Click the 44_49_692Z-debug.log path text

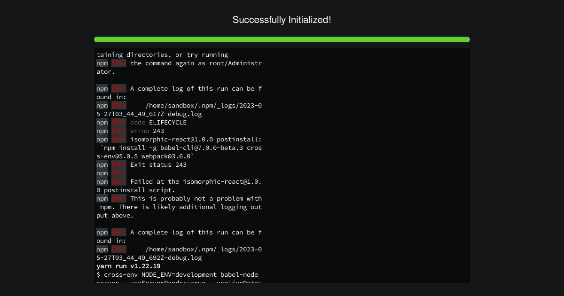click(149, 257)
